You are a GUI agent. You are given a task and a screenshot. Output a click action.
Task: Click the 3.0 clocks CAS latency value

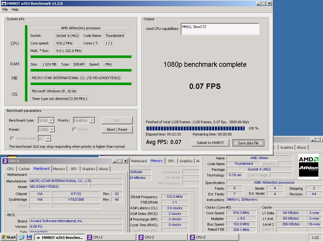click(x=175, y=208)
